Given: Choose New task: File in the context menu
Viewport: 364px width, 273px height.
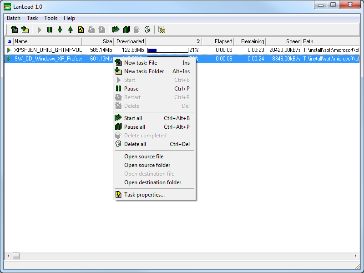Looking at the screenshot, I should (x=154, y=63).
